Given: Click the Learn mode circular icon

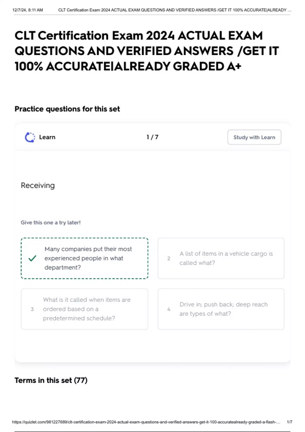Looking at the screenshot, I should 30,137.
